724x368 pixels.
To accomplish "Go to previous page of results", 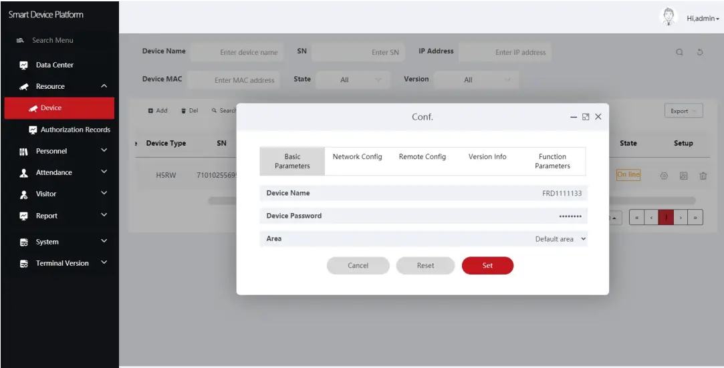I will click(651, 217).
